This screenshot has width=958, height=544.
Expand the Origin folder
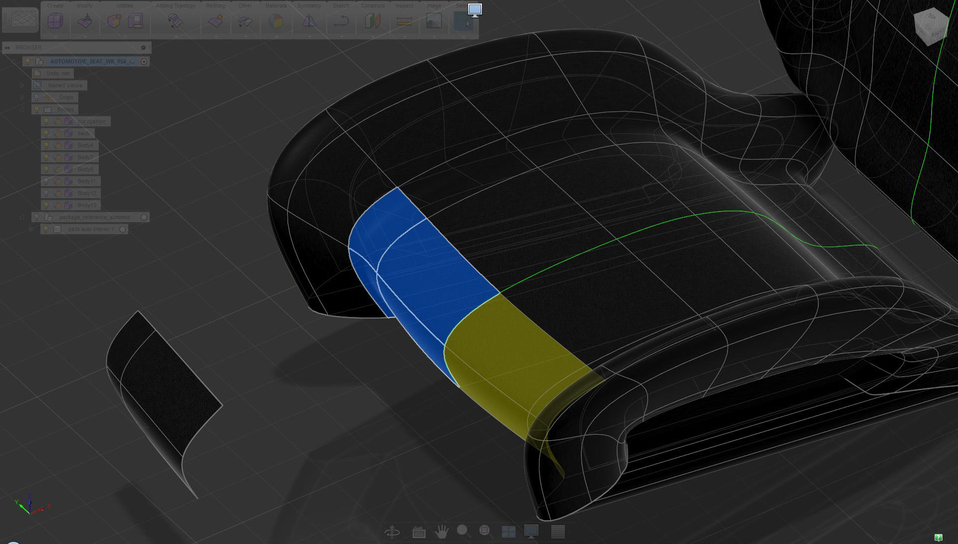(22, 98)
